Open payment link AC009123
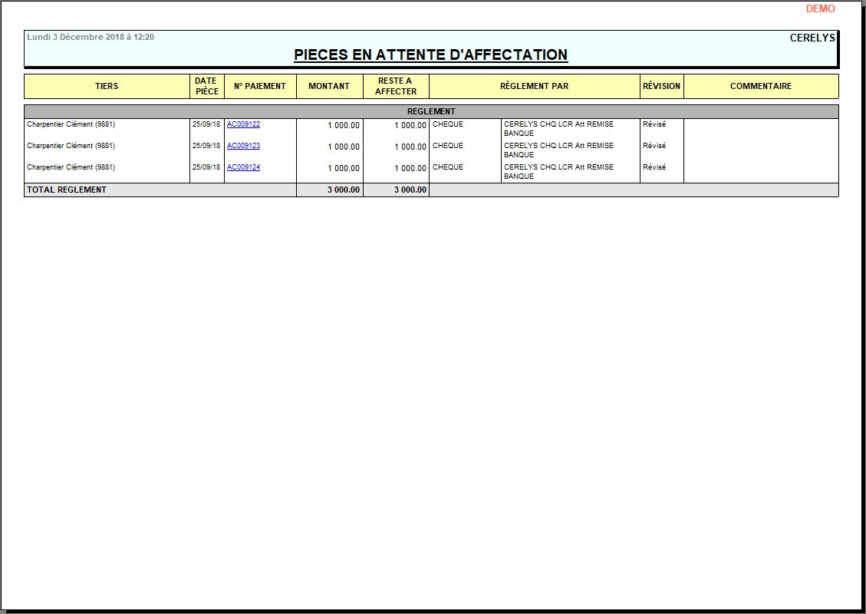The width and height of the screenshot is (866, 614). pos(243,146)
